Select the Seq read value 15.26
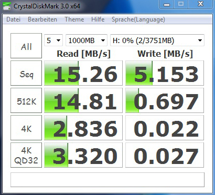 83,73
